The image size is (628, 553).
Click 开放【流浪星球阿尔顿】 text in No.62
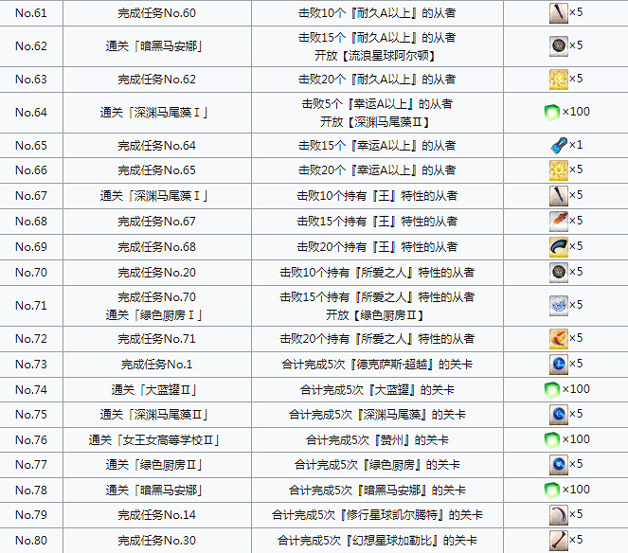click(x=377, y=54)
